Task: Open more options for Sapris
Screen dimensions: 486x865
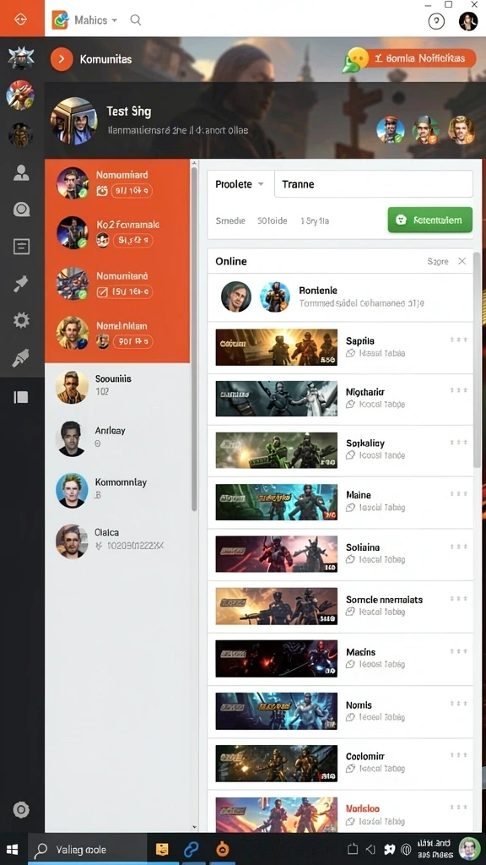Action: [x=458, y=340]
